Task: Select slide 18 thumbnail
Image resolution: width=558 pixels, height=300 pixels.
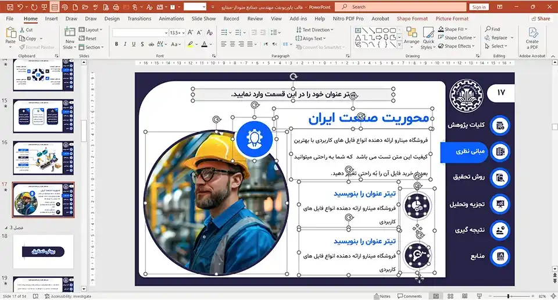Action: click(44, 251)
